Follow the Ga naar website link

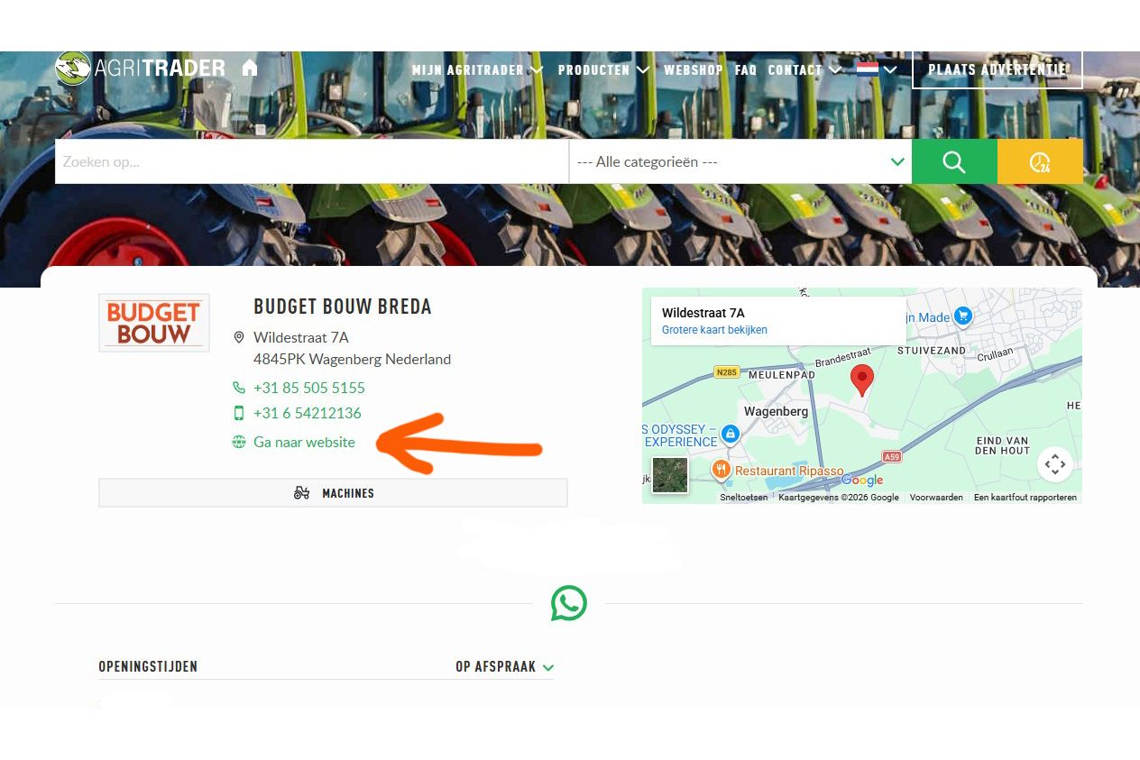(x=304, y=443)
